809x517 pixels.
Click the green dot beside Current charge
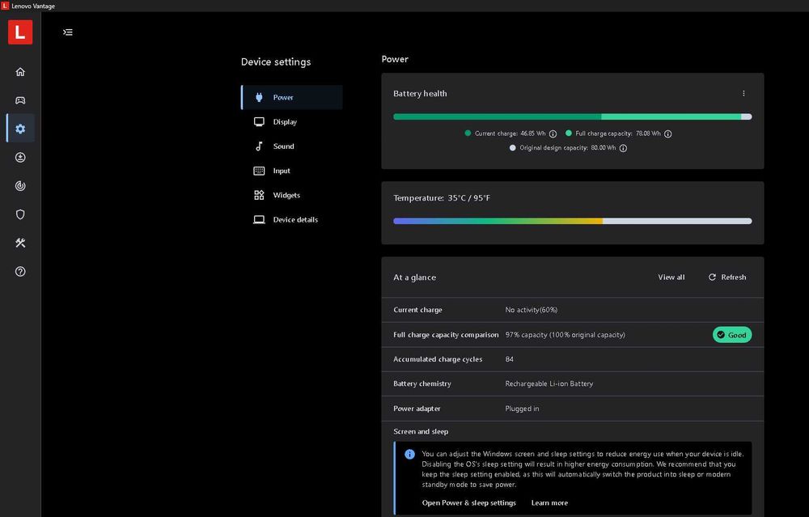coord(468,133)
